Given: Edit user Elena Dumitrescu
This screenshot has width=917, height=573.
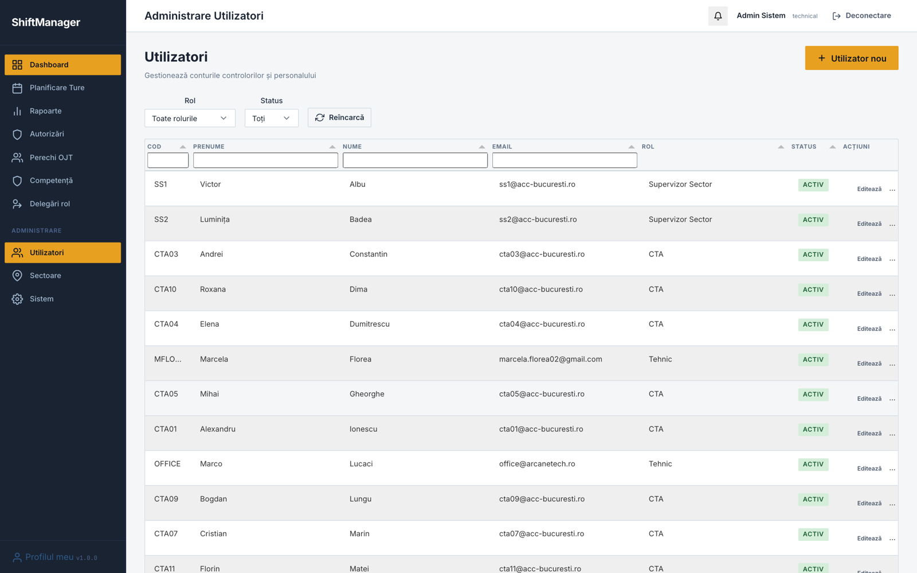Looking at the screenshot, I should (x=869, y=329).
